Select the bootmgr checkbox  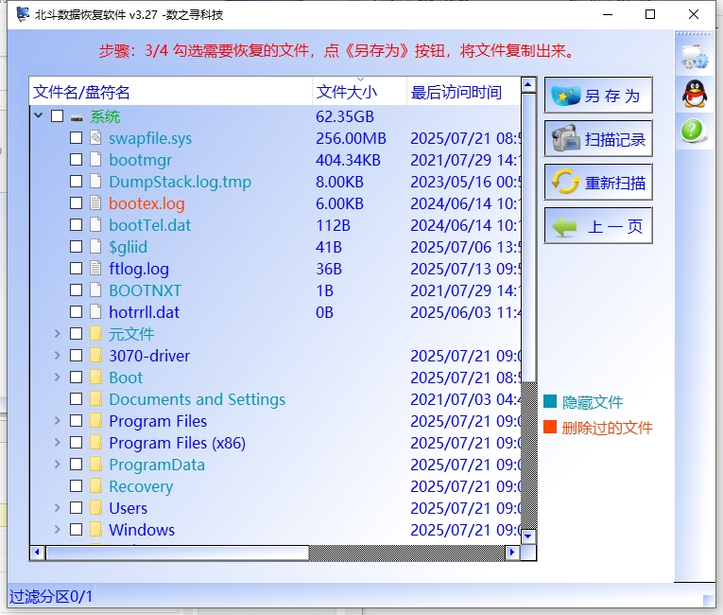77,159
